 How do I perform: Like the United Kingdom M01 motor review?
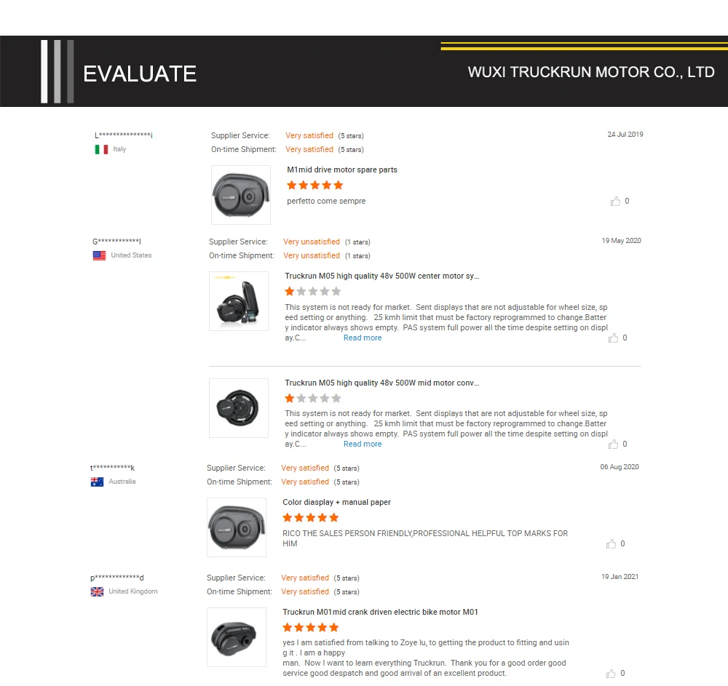611,674
